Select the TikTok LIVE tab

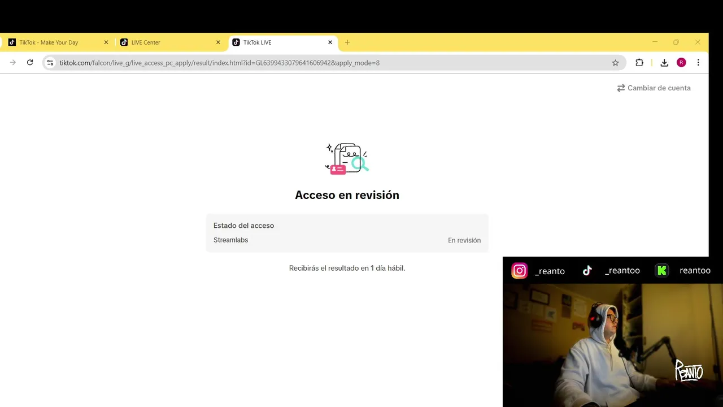tap(282, 42)
